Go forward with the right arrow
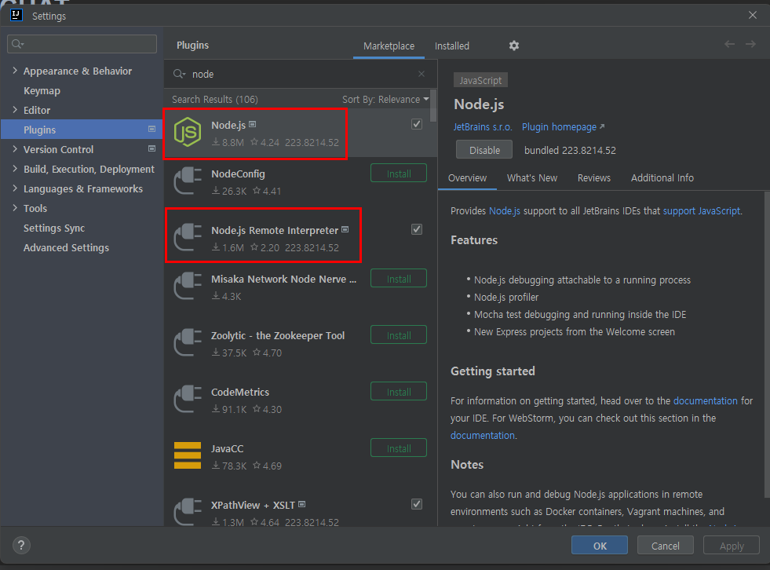 point(750,44)
